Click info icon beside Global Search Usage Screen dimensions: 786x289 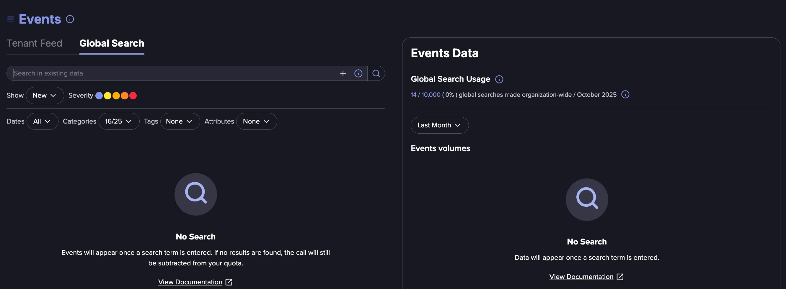click(499, 79)
